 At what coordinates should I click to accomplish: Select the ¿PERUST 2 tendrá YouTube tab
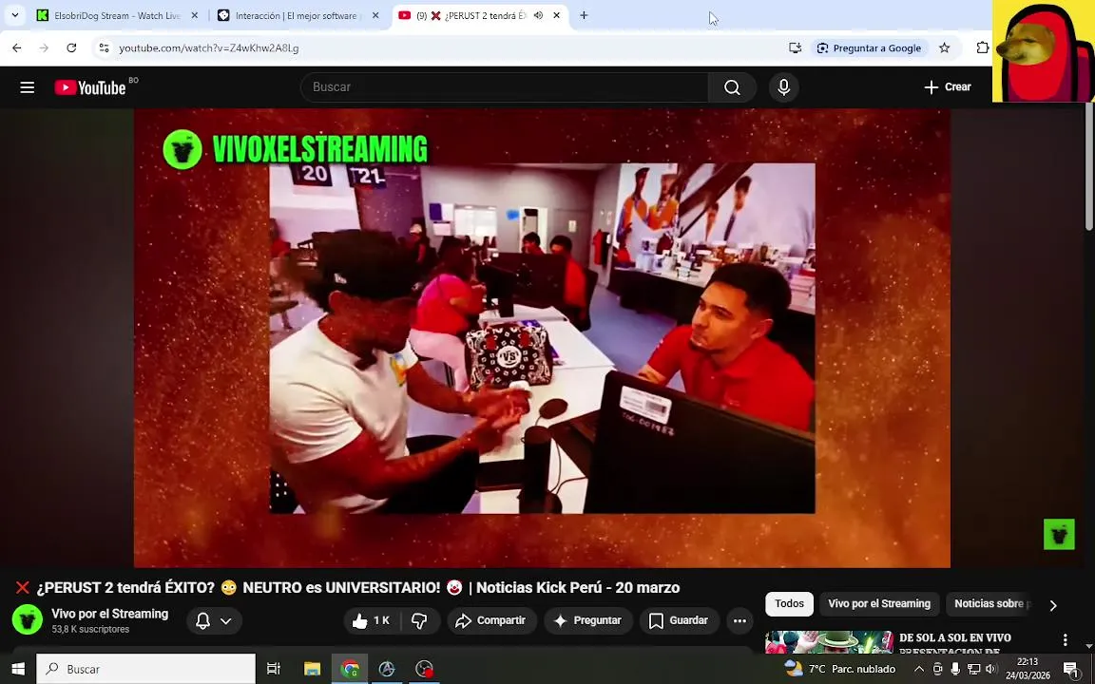tap(471, 15)
